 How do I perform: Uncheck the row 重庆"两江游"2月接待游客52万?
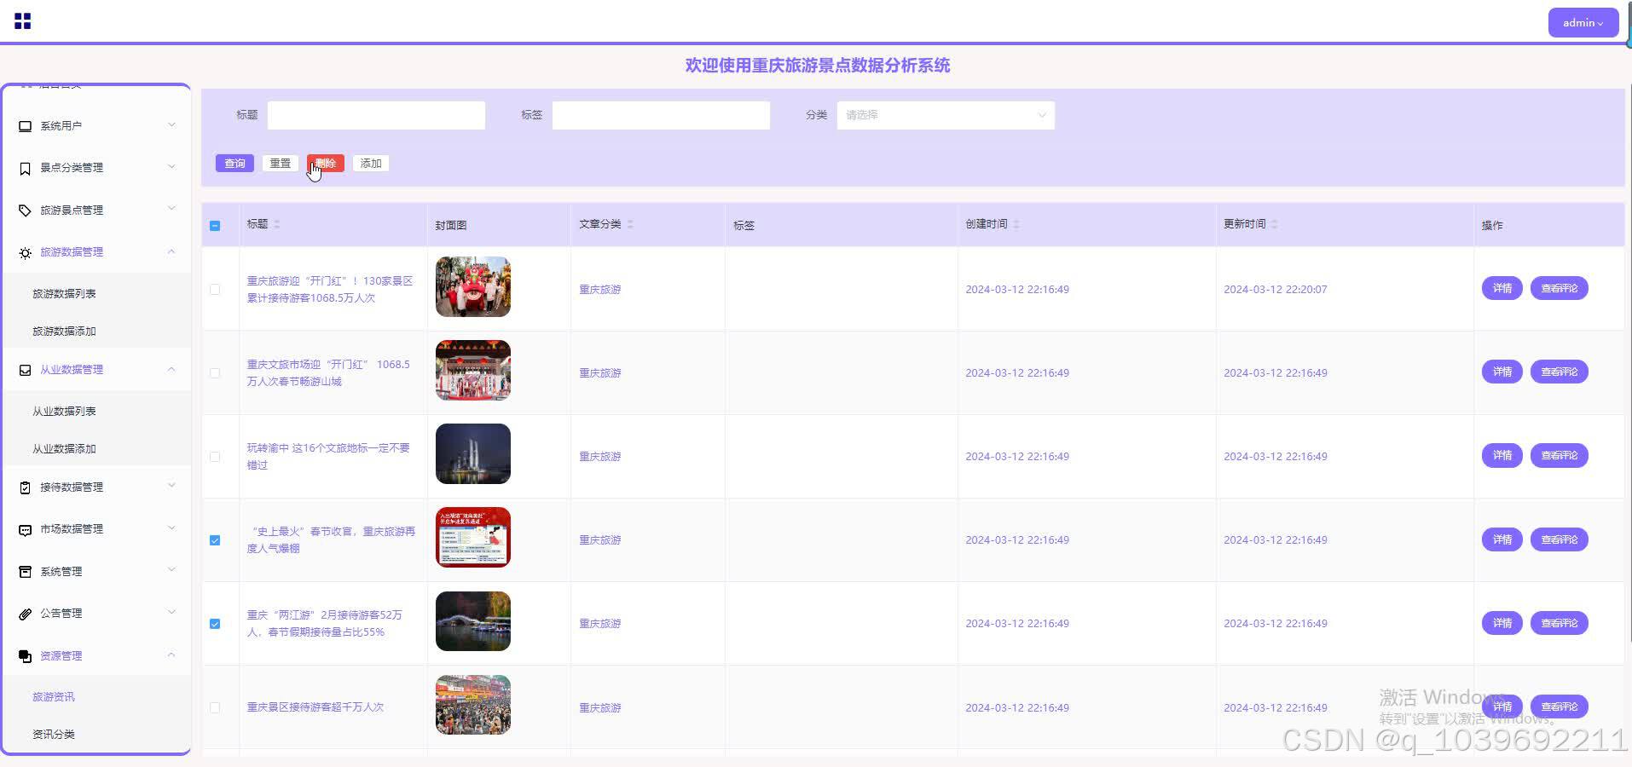(x=215, y=624)
